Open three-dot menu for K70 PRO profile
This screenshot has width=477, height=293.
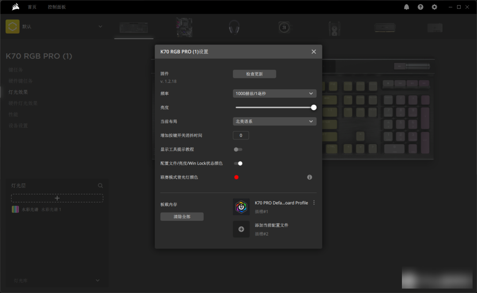(314, 203)
